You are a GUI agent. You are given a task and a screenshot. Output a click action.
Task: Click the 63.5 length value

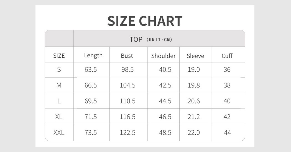(x=91, y=69)
